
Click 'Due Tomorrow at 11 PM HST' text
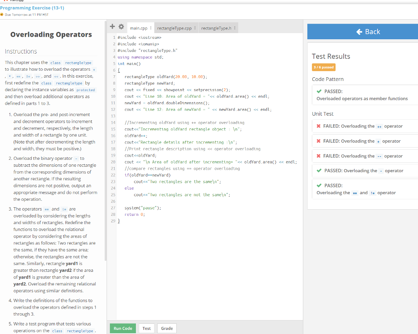click(x=27, y=15)
